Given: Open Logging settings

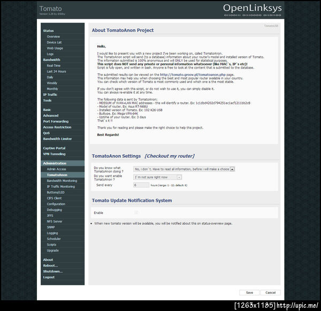Looking at the screenshot, I should point(52,233).
